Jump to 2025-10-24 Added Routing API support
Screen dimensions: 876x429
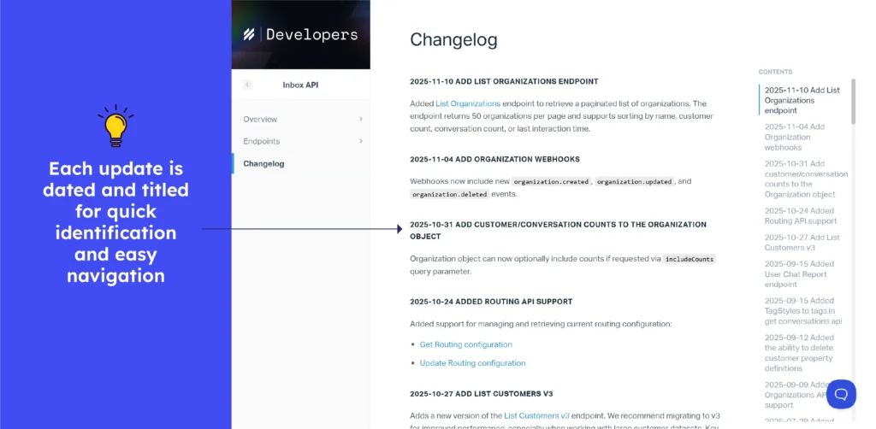(800, 216)
